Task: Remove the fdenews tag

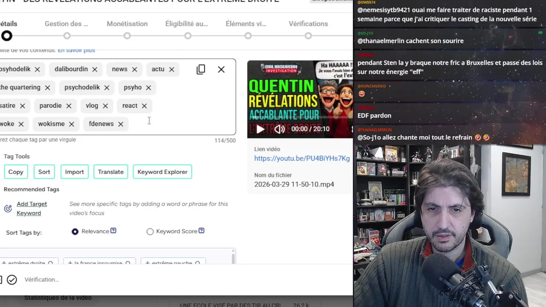Action: 121,125
